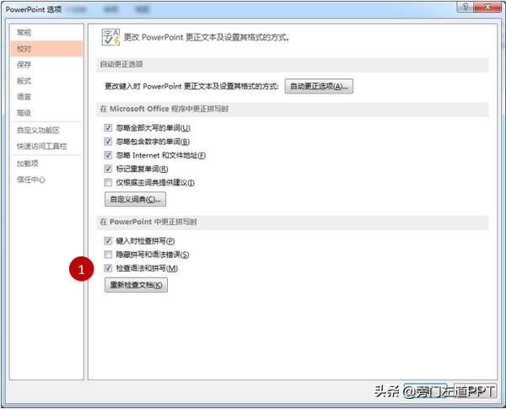Screen dimensions: 506x409
Task: Click the 在 PowerPoint 中更正拼写时 heading
Action: click(148, 222)
